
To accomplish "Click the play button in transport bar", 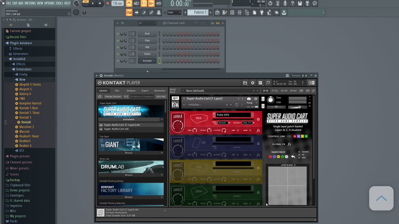I will point(93,3).
